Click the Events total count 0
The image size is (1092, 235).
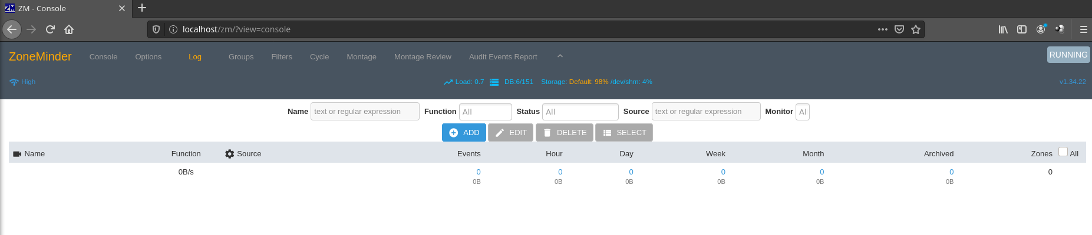click(x=479, y=172)
